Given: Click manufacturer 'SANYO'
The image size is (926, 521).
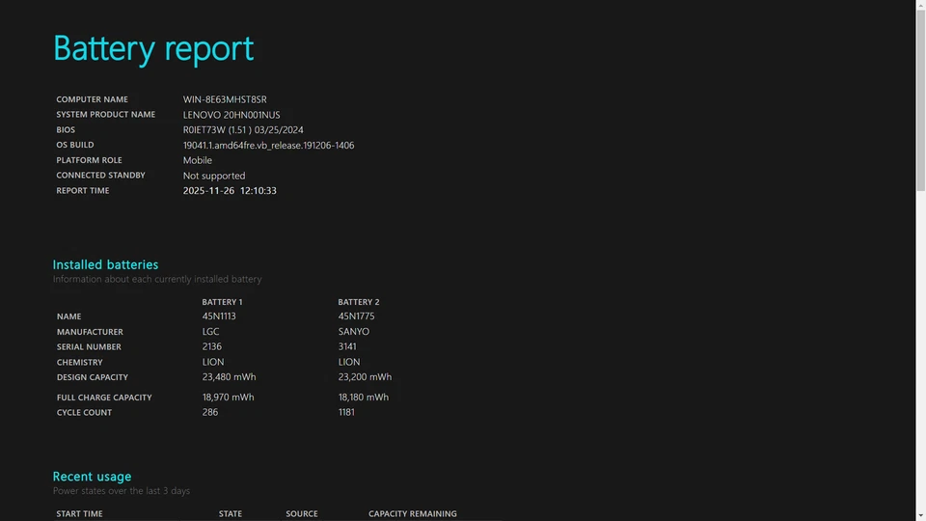Looking at the screenshot, I should click(x=354, y=331).
